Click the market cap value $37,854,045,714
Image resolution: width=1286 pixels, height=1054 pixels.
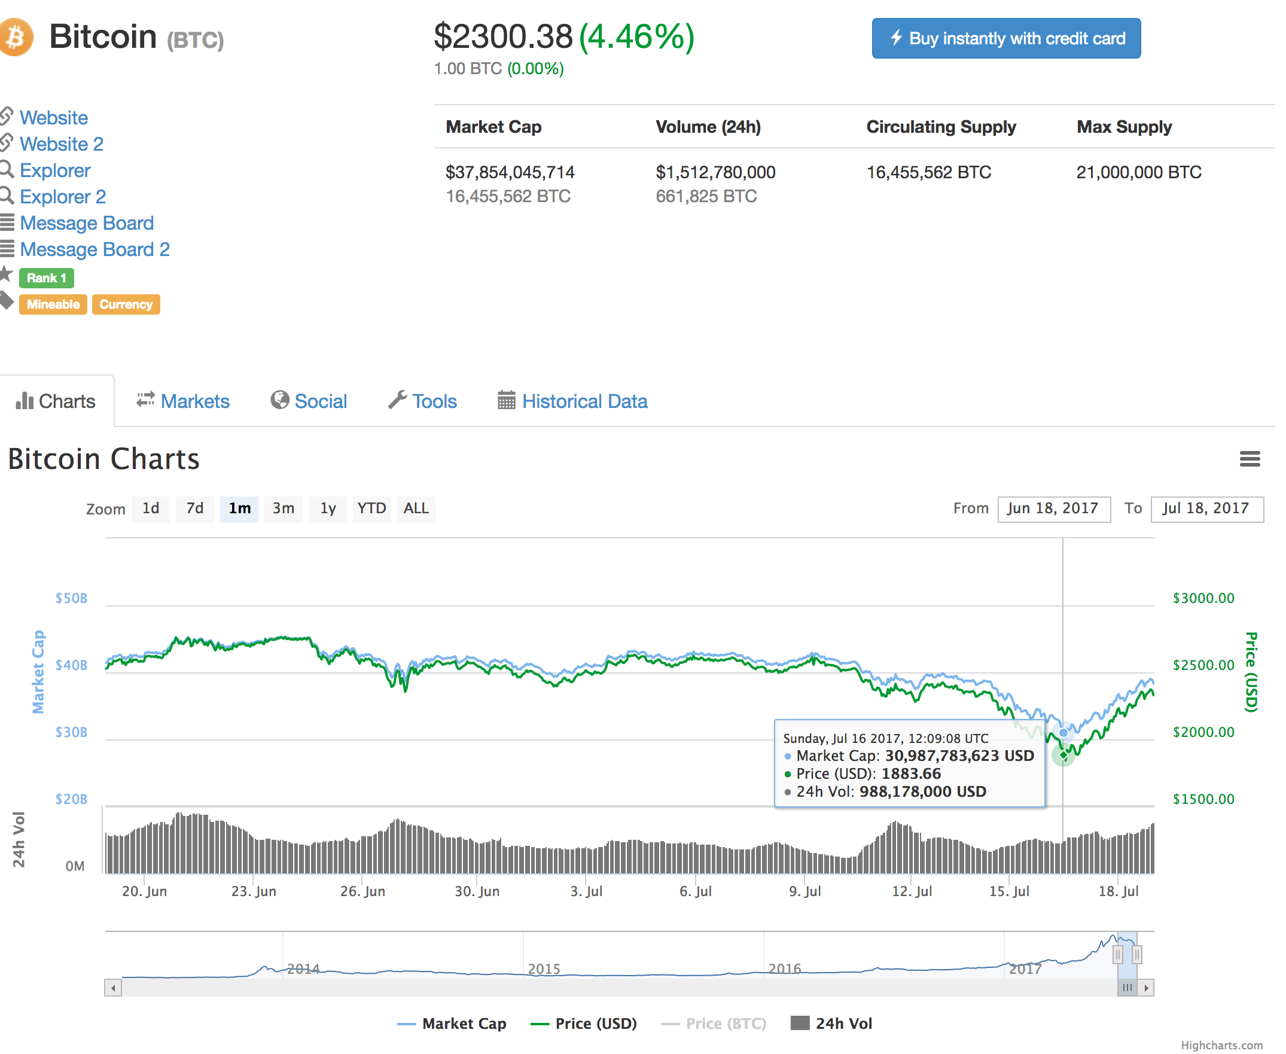click(510, 172)
